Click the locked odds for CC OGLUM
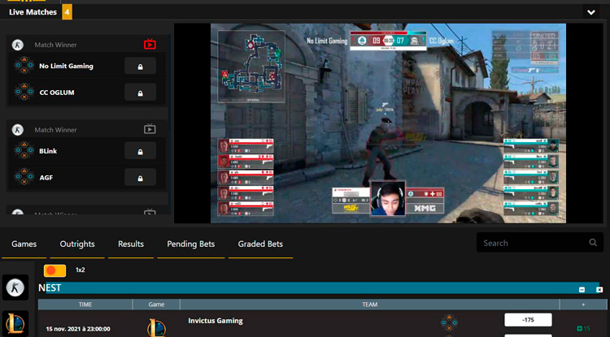 pyautogui.click(x=140, y=93)
